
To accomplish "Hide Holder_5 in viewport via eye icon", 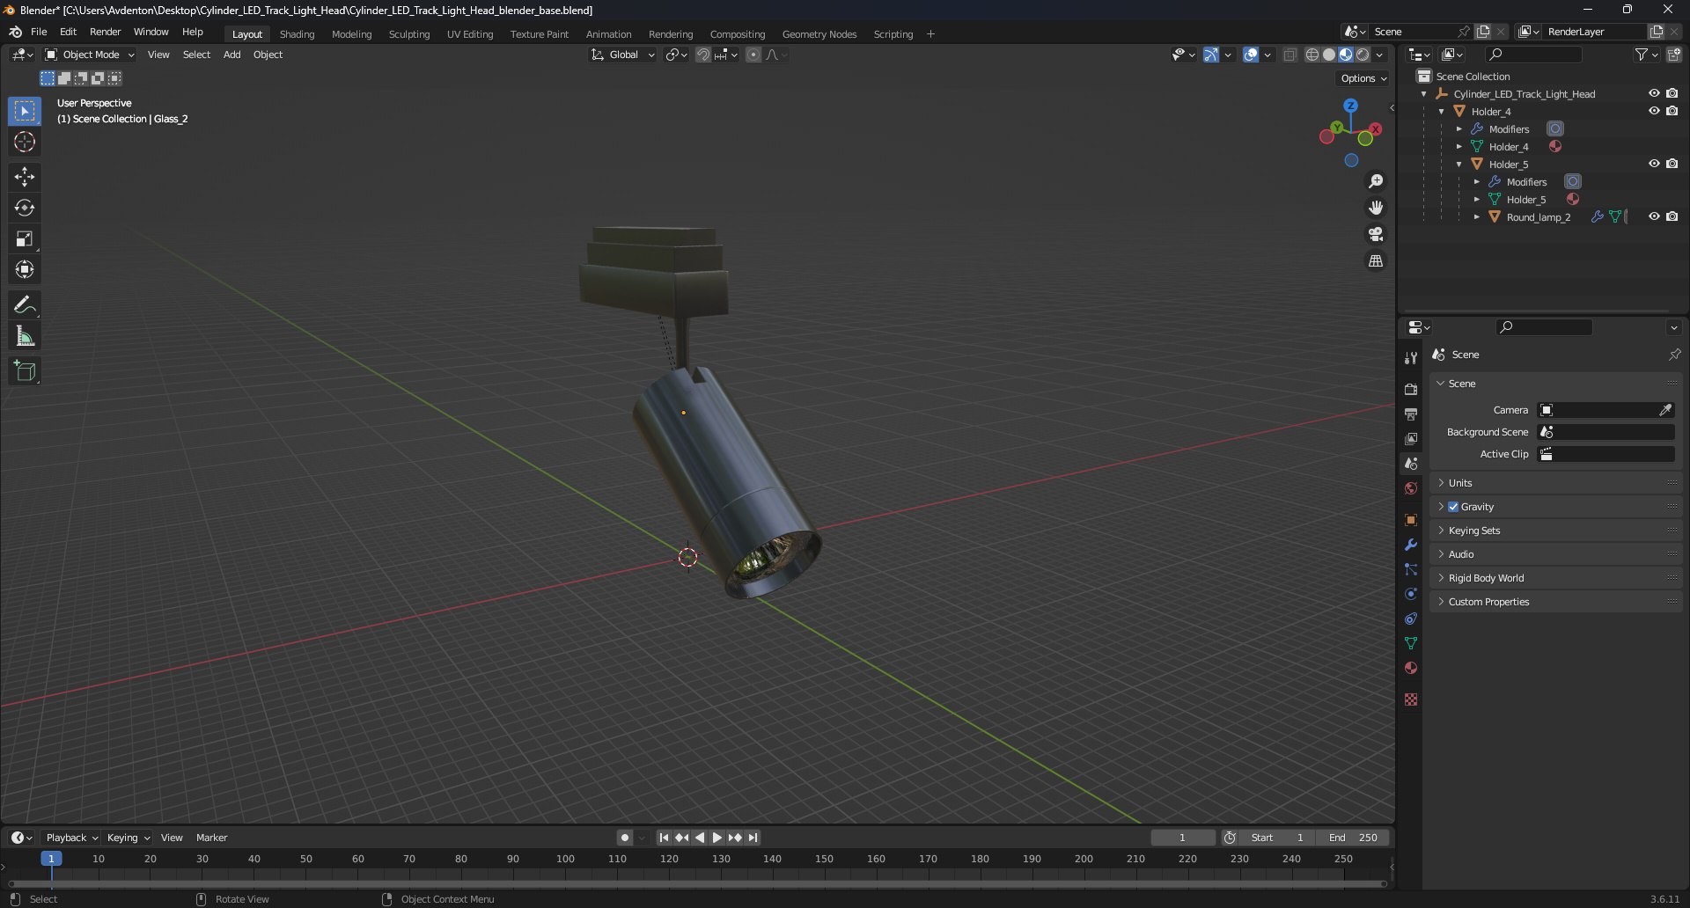I will pyautogui.click(x=1654, y=164).
